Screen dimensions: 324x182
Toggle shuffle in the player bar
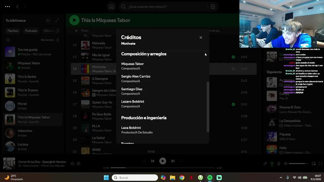(144, 161)
